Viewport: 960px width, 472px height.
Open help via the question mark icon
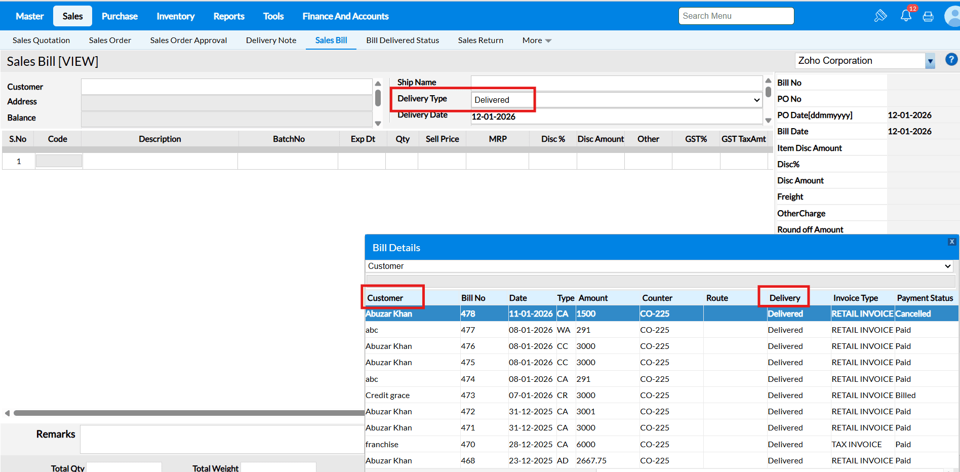(x=951, y=60)
